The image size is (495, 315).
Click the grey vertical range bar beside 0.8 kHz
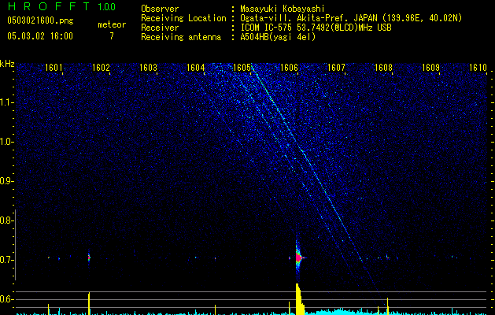tap(15, 245)
